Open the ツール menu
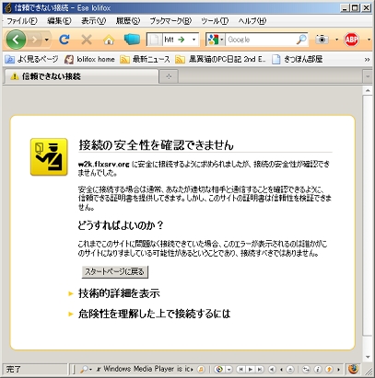This screenshot has height=378, width=375. coord(215,21)
